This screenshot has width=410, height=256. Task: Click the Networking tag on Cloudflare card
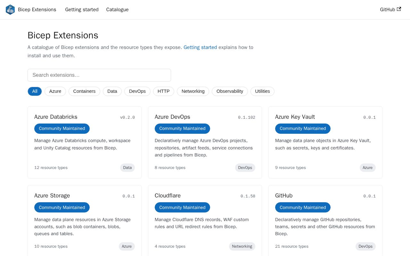pos(242,246)
